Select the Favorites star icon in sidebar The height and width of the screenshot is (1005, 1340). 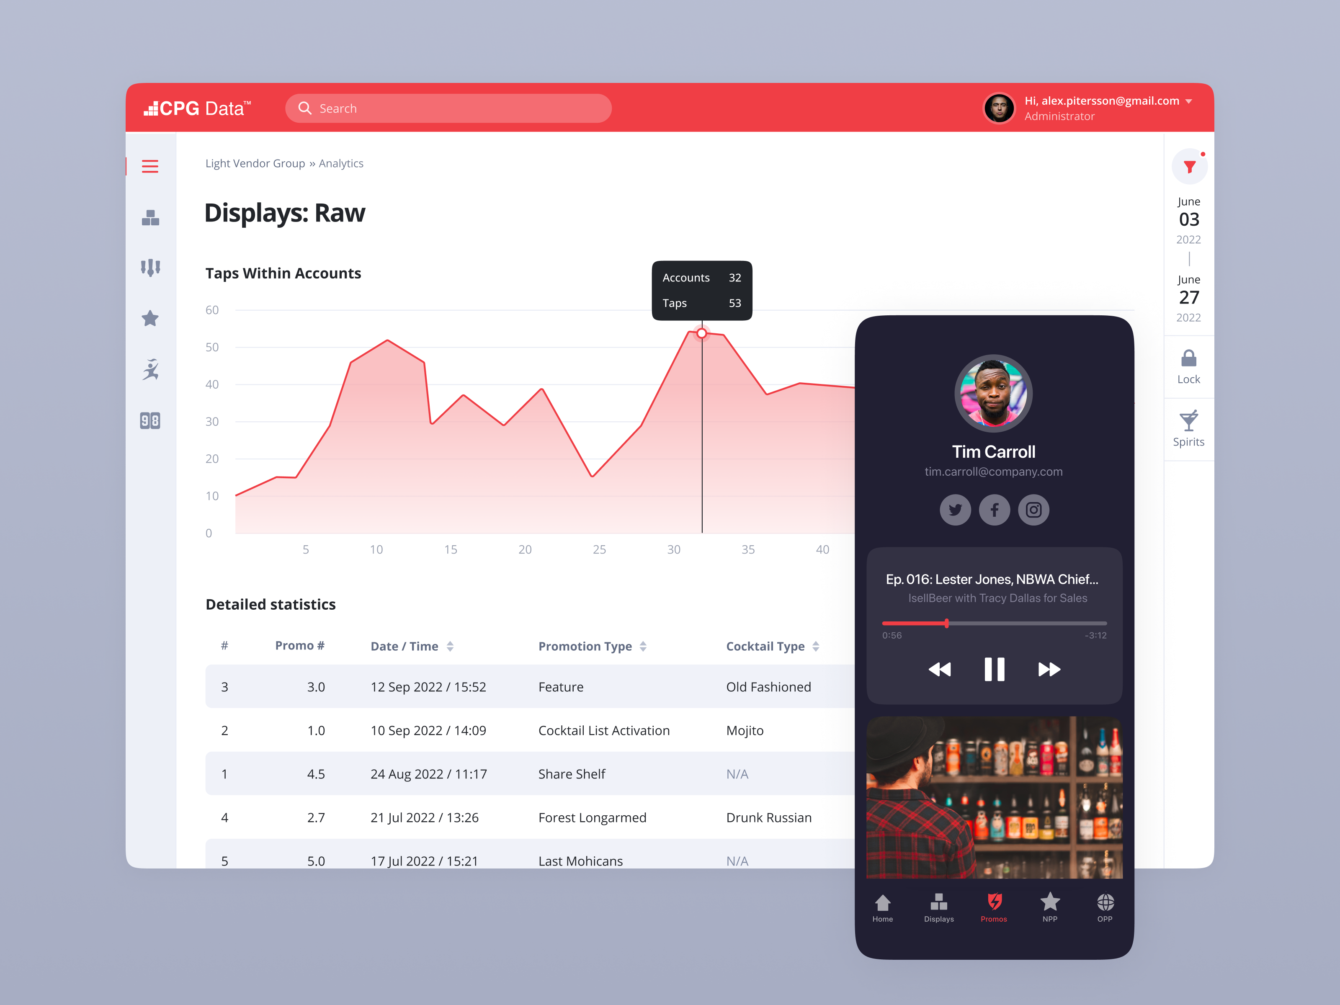[x=151, y=318]
